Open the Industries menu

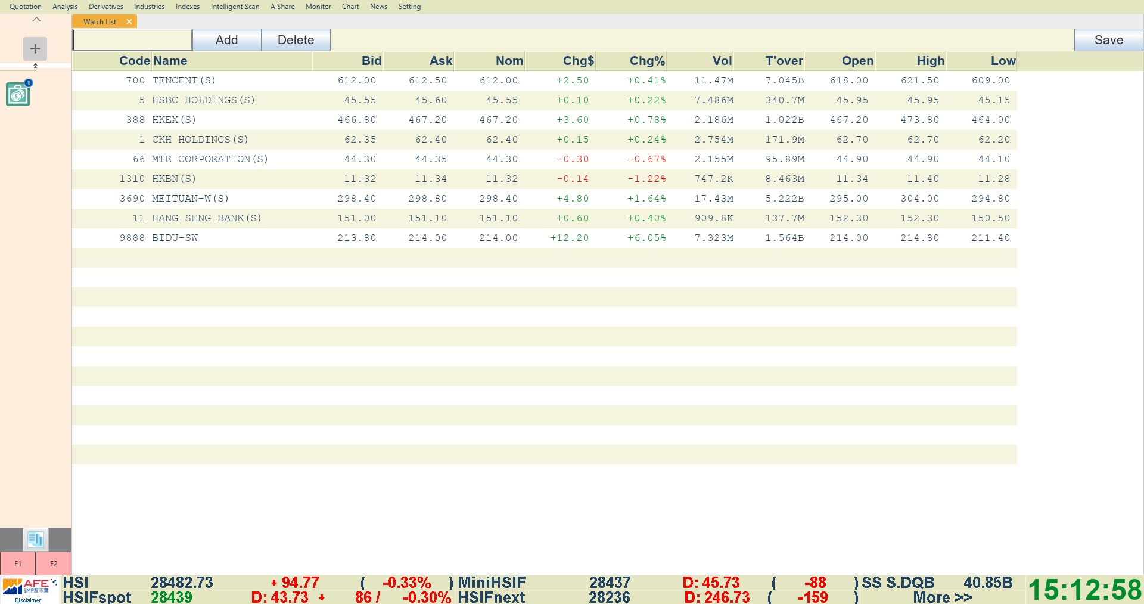pyautogui.click(x=150, y=7)
